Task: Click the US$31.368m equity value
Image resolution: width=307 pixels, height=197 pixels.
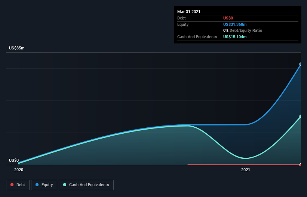Action: tap(235, 24)
